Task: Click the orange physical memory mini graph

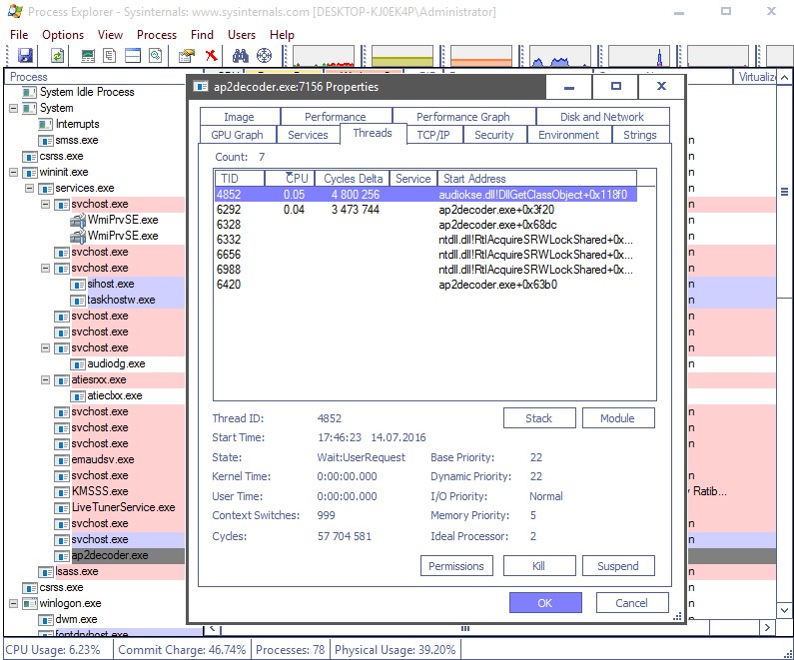Action: tap(481, 56)
